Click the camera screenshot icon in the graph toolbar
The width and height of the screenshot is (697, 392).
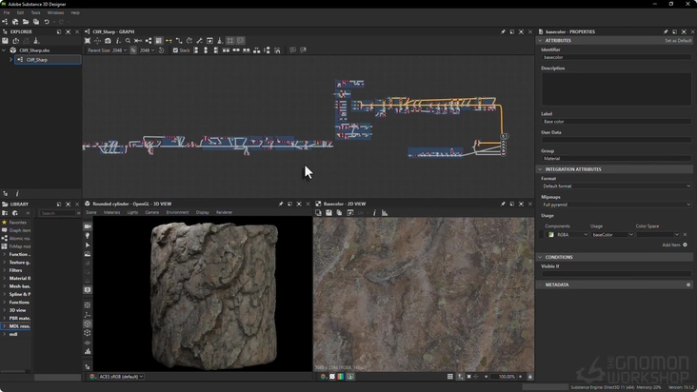(108, 40)
